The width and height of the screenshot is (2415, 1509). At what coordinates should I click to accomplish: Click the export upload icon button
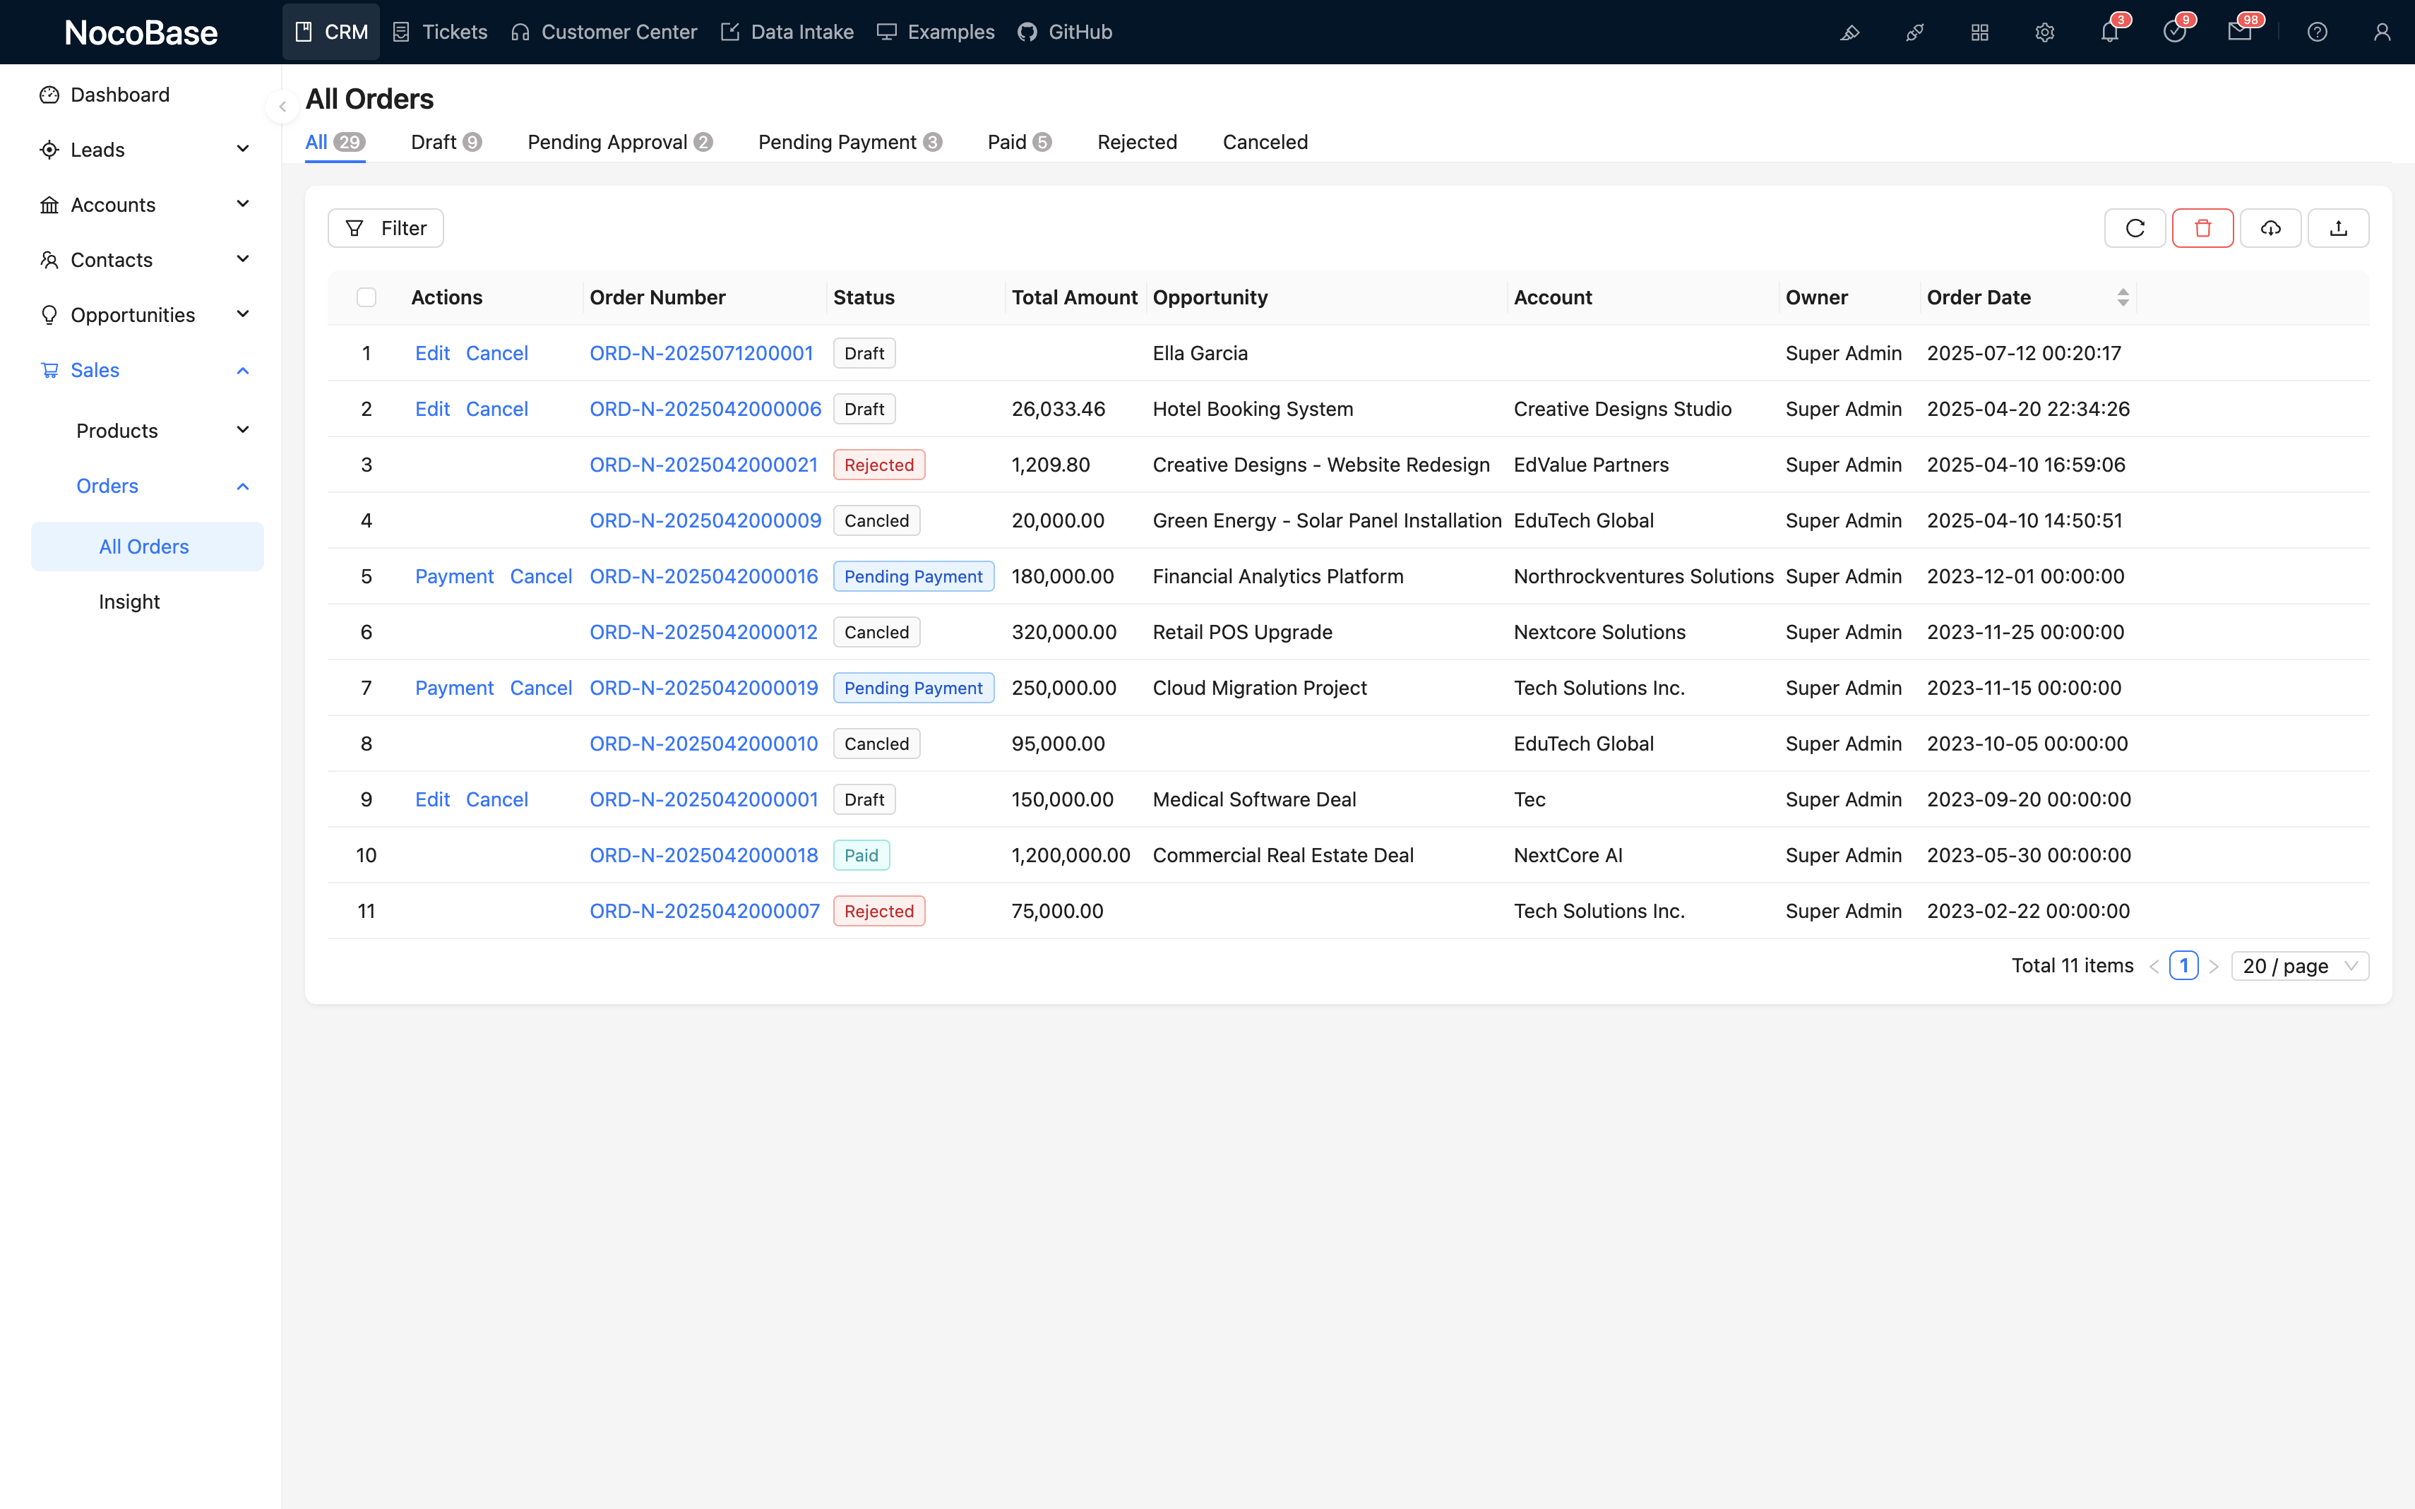tap(2338, 229)
